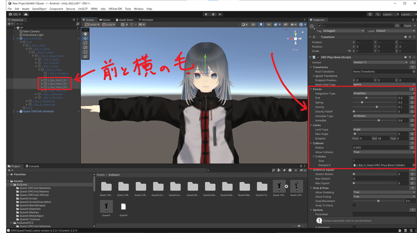Viewport: 417px width, 233px height.
Task: Click the Assets breadcrumb in Project panel
Action: [101, 175]
